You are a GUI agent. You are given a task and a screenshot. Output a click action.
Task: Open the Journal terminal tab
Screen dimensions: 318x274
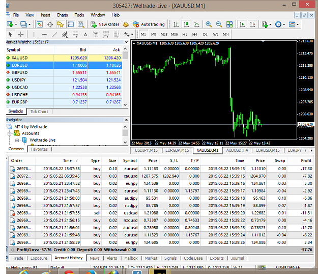pyautogui.click(x=237, y=258)
